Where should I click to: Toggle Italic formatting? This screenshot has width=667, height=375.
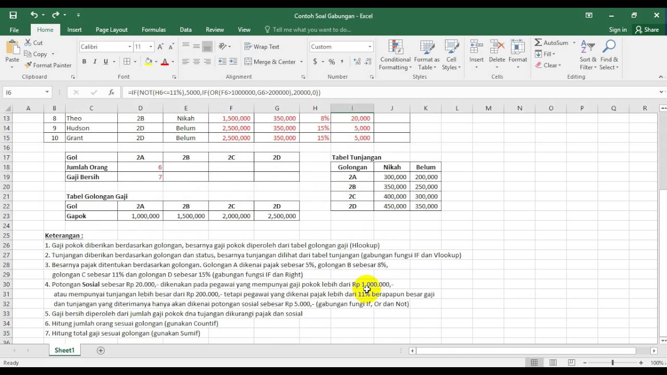coord(95,61)
